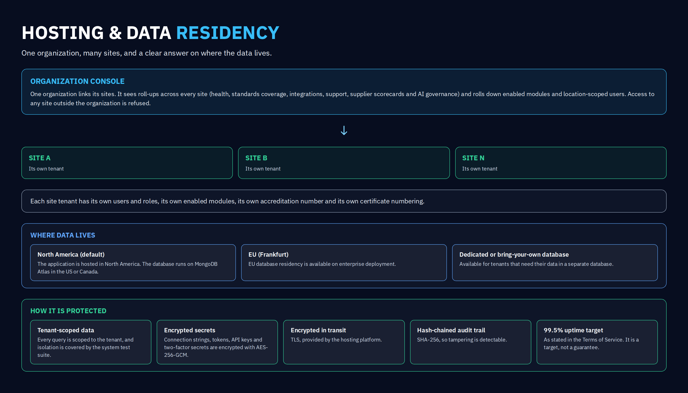Click 'As stated in the Terms of Service' text
The width and height of the screenshot is (688, 393).
coord(591,343)
